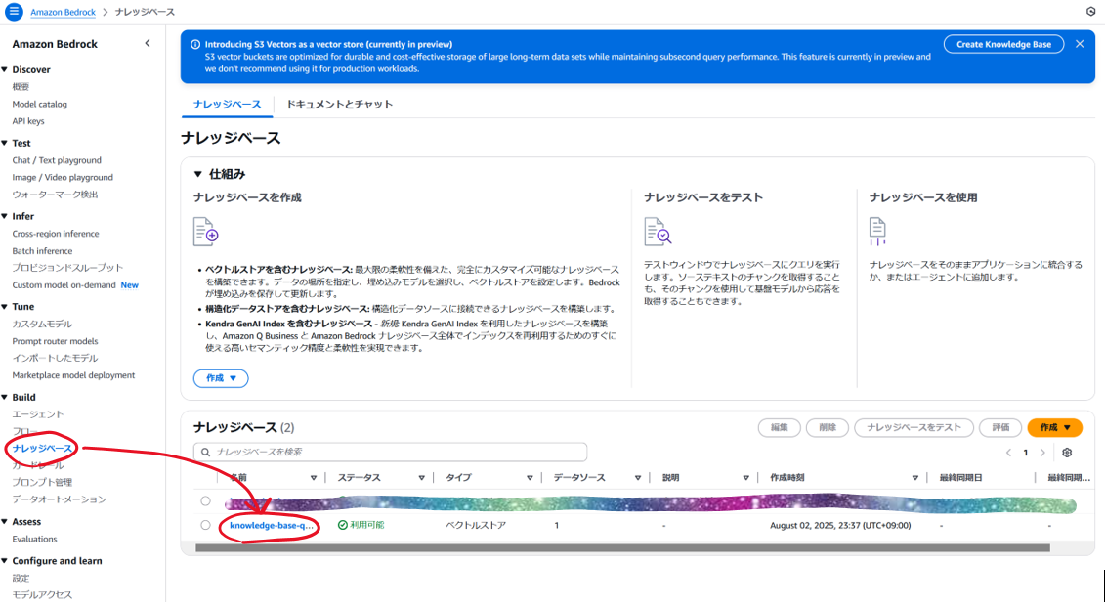This screenshot has width=1105, height=607.
Task: Collapse the Discover section in sidebar
Action: pos(5,69)
